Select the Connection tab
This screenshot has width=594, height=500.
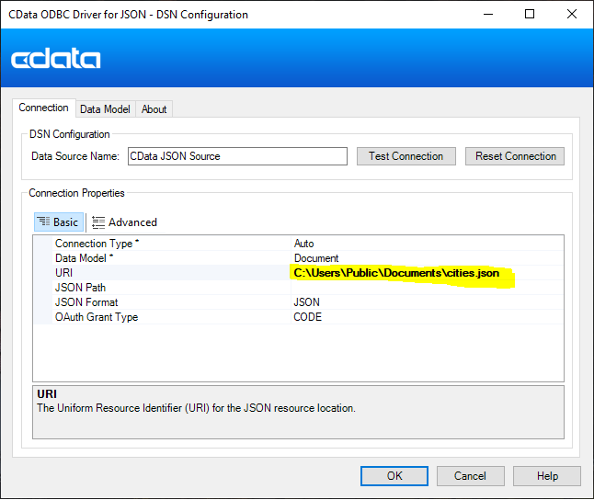click(x=43, y=108)
